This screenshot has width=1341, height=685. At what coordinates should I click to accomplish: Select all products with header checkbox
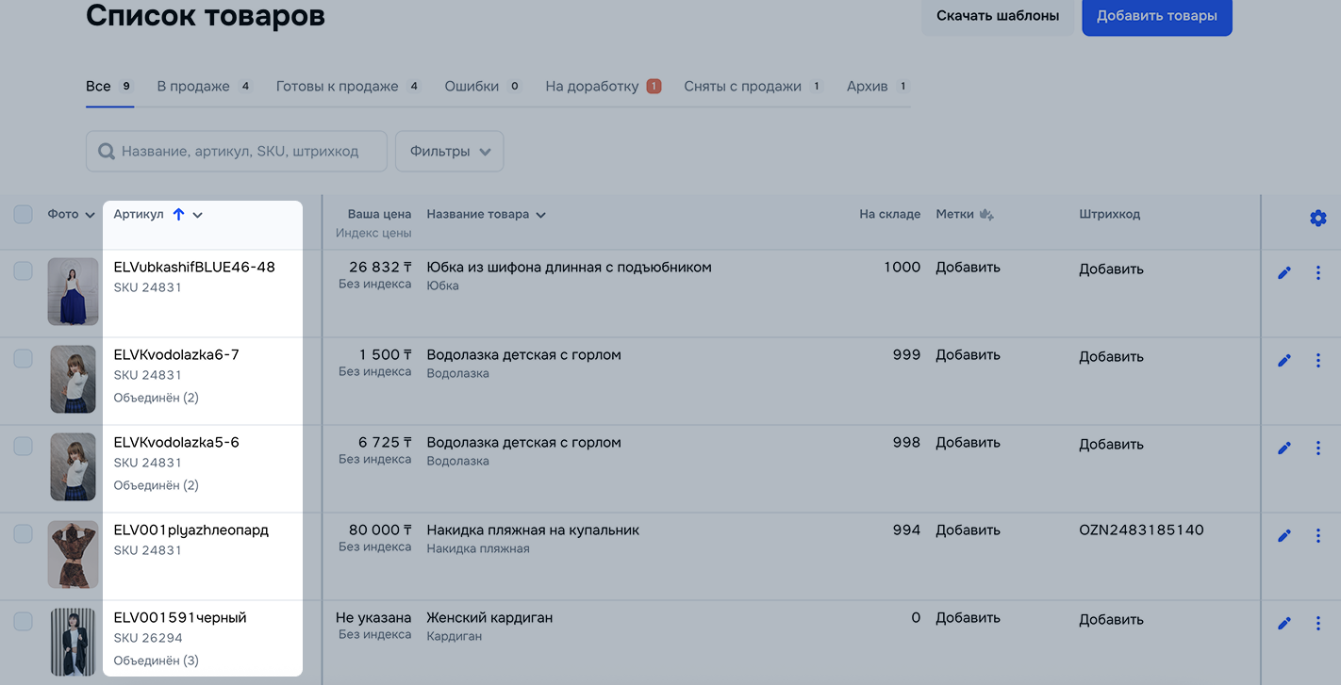coord(23,215)
